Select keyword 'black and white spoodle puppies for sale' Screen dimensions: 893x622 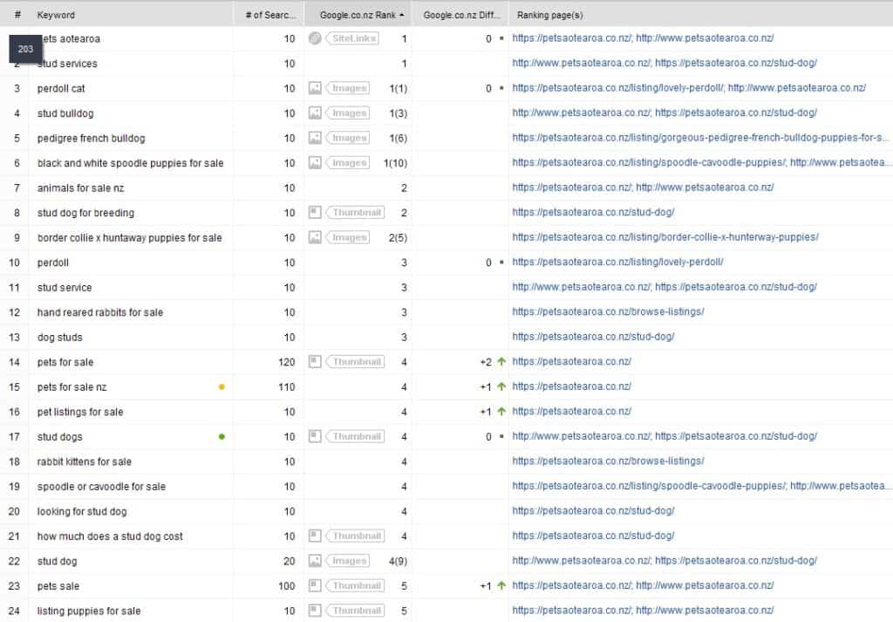[x=131, y=163]
